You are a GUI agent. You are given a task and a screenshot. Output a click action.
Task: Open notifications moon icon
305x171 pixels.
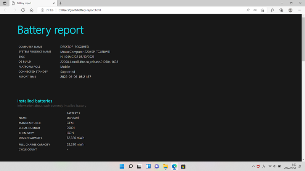click(x=300, y=166)
